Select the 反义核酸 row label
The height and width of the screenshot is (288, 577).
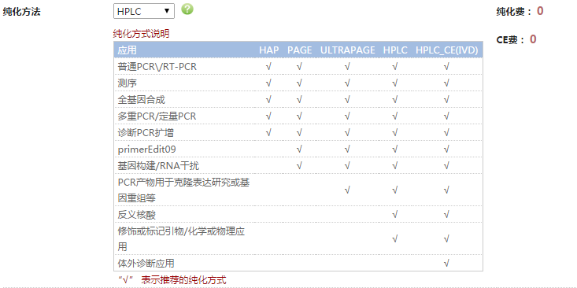[137, 215]
